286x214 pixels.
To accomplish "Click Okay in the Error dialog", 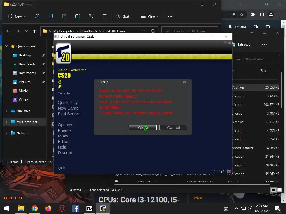I will (x=142, y=128).
